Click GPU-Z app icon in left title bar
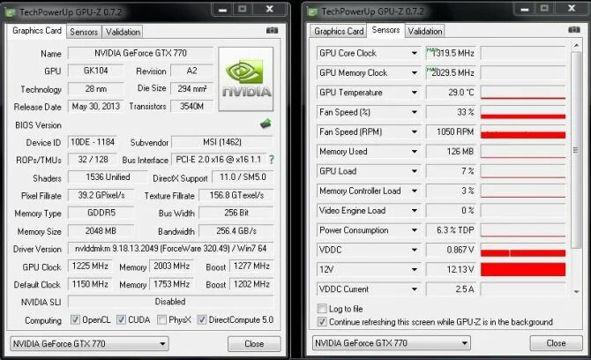This screenshot has width=591, height=360. pyautogui.click(x=11, y=12)
